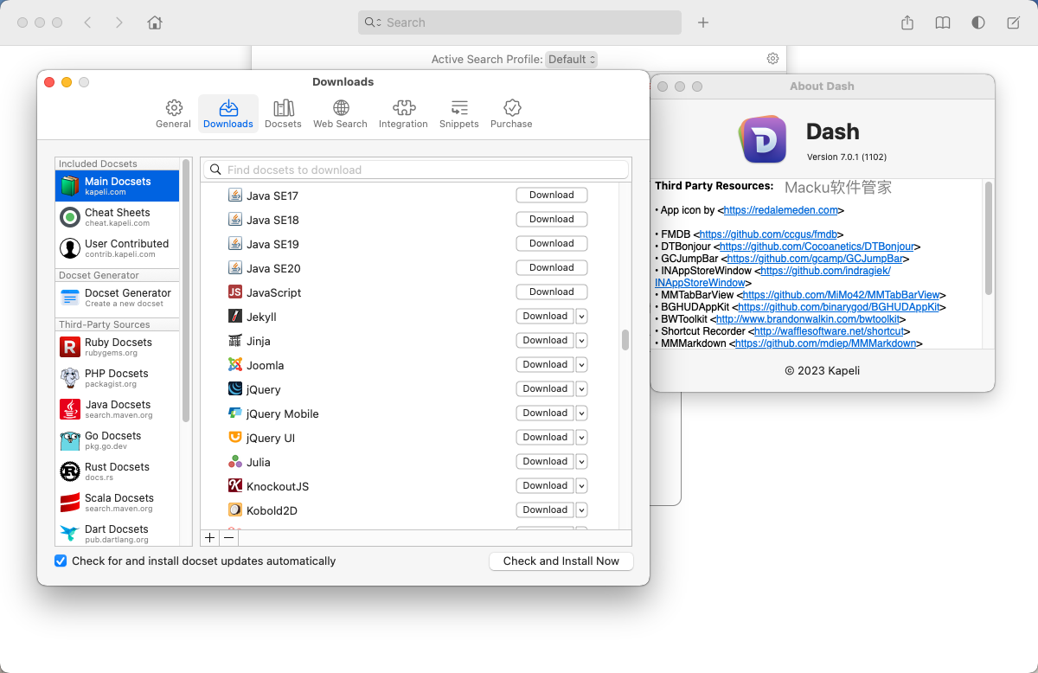The image size is (1038, 673).
Task: Download the Java SE20 docset
Action: [552, 268]
